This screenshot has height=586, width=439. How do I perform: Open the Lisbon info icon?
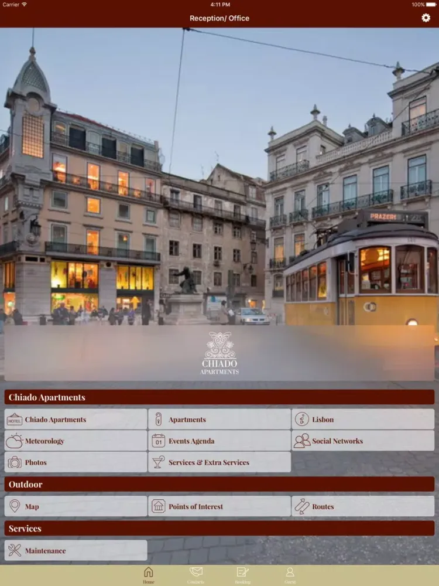pos(301,419)
